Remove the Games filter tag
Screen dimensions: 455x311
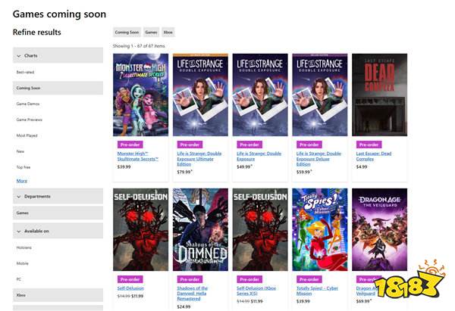pyautogui.click(x=151, y=32)
